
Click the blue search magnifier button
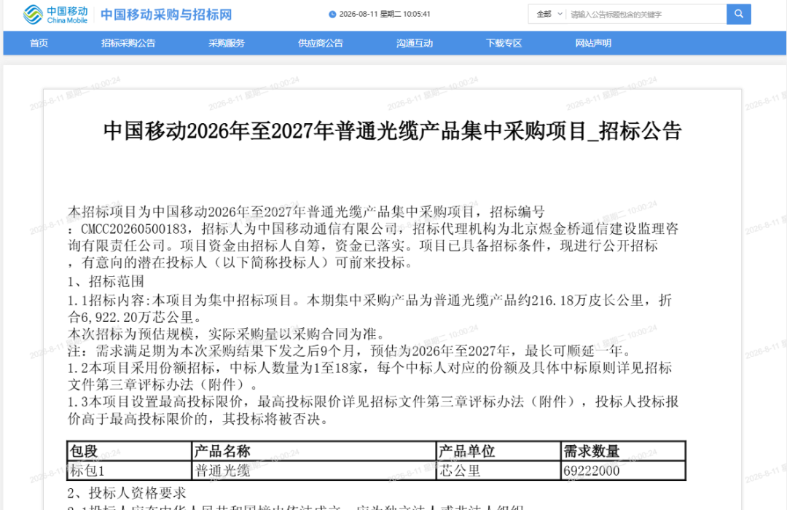(x=738, y=14)
